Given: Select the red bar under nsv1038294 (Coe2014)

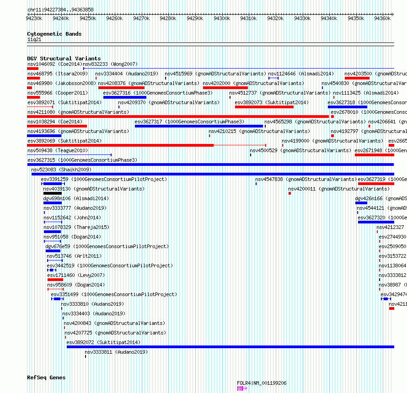Looking at the screenshot, I should pos(57,126).
